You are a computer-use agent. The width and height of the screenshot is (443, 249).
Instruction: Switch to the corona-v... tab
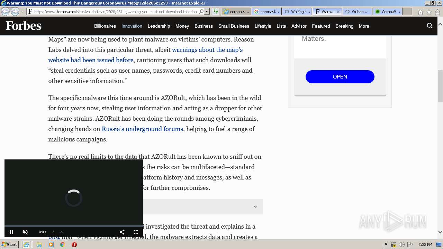click(236, 11)
